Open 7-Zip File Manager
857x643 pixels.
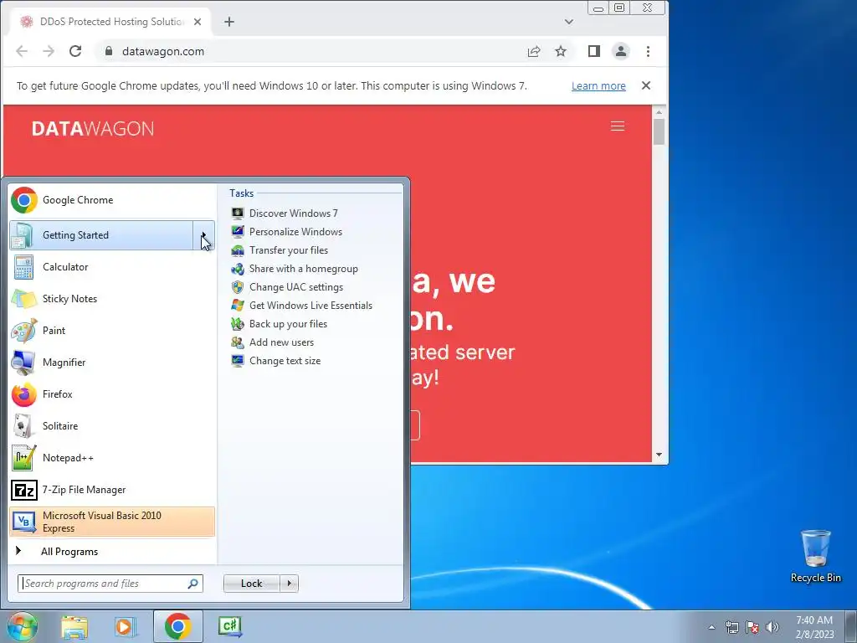(x=112, y=489)
